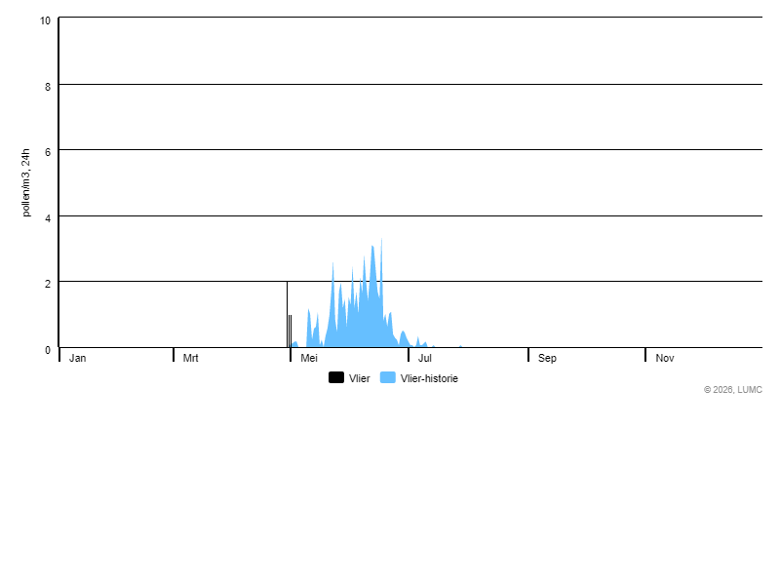Click the Mei axis label
This screenshot has height=585, width=780.
pyautogui.click(x=309, y=358)
